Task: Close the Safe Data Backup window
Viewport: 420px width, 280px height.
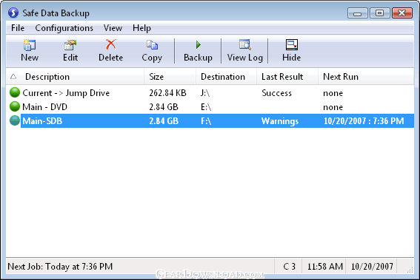Action: click(x=402, y=13)
